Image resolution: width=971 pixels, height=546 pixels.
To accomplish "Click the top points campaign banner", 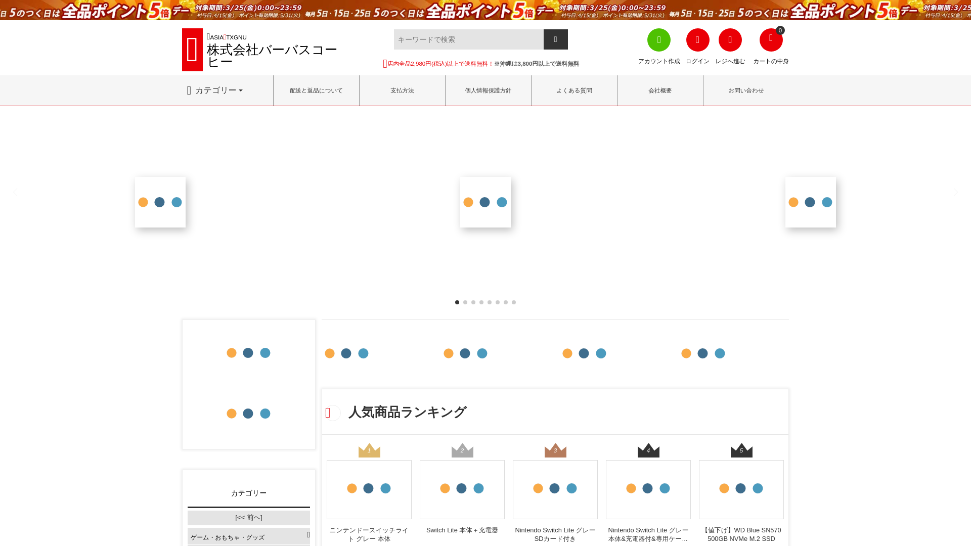I will point(485,10).
